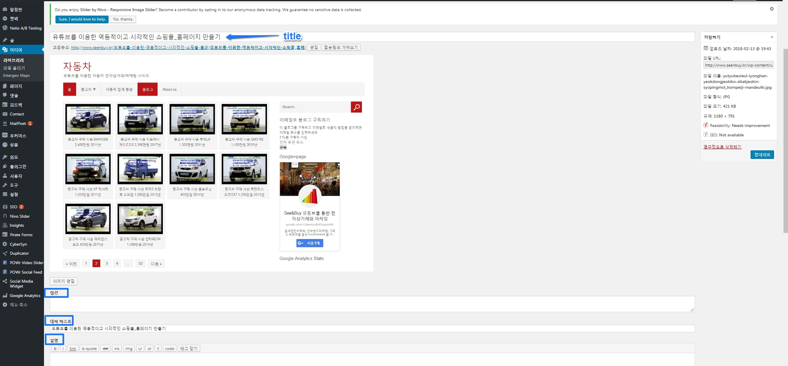
Task: Open the MailPoet sidebar icon
Action: [5, 123]
